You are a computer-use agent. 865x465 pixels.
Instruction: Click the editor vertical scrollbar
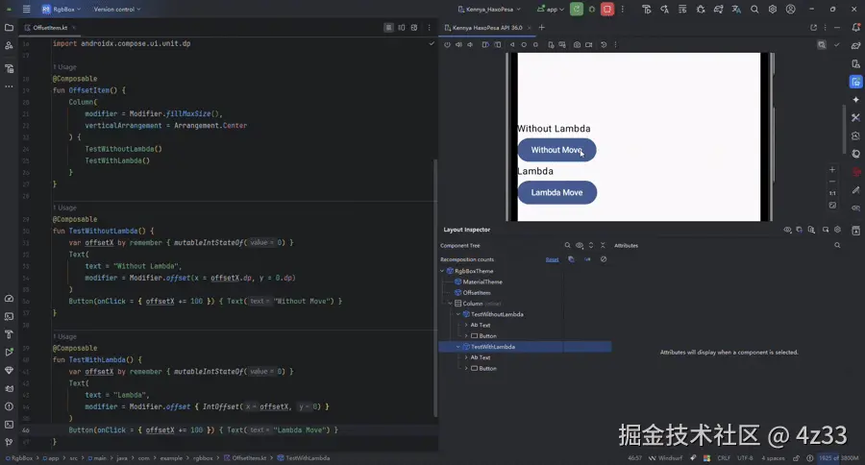point(435,287)
